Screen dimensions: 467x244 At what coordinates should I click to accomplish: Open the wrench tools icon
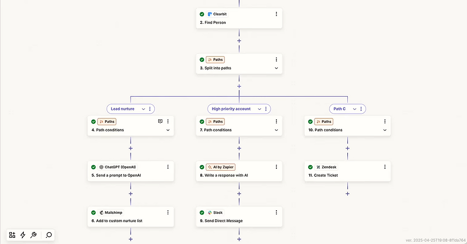pos(33,235)
